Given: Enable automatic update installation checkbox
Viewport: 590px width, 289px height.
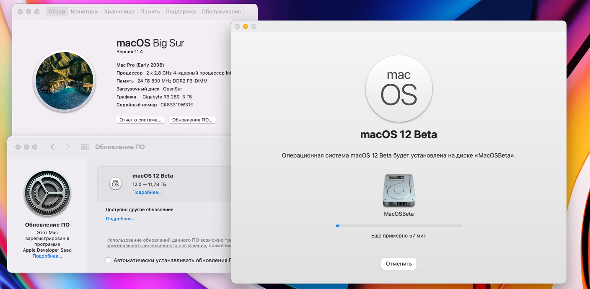Looking at the screenshot, I should pyautogui.click(x=108, y=260).
